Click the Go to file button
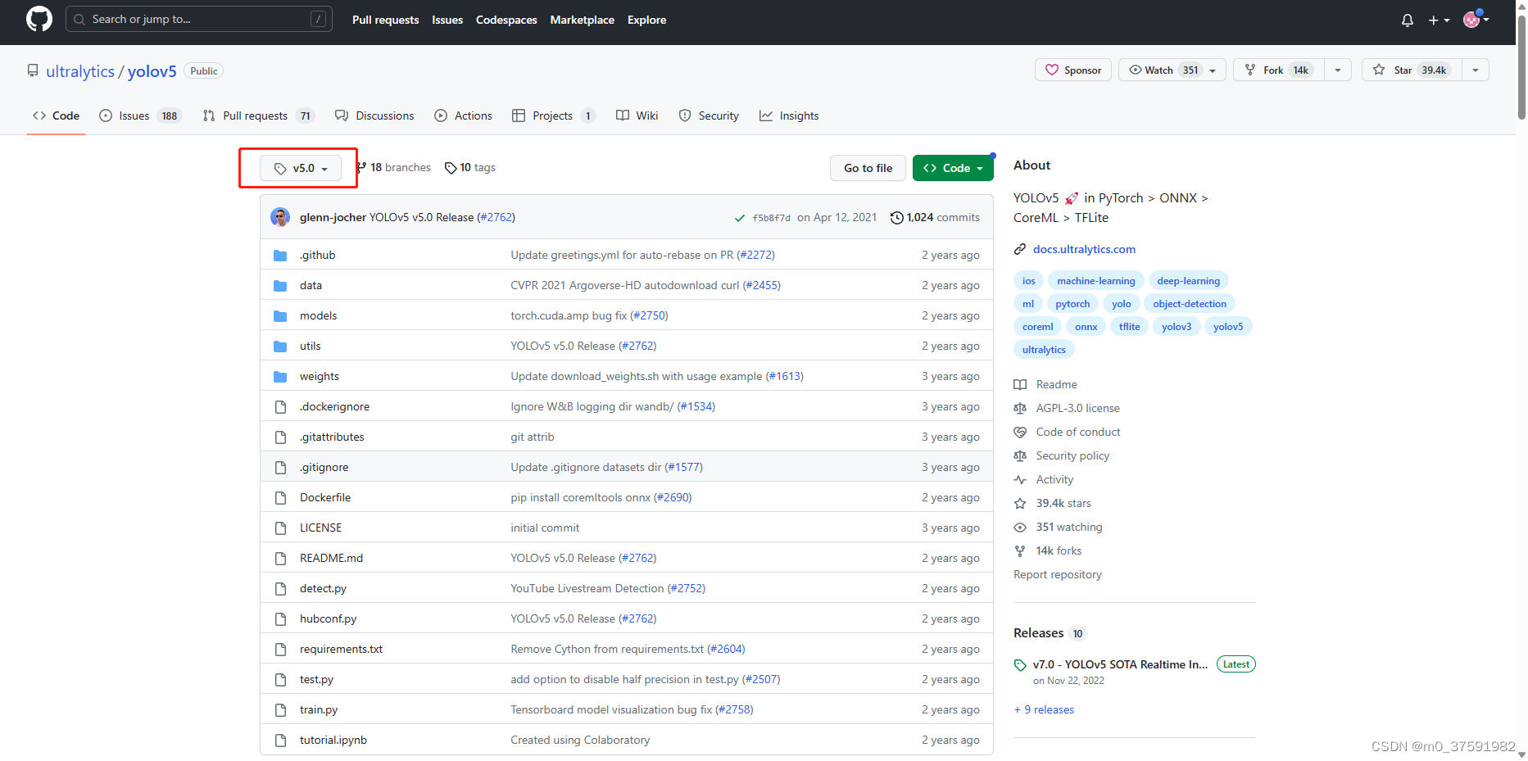Image resolution: width=1528 pixels, height=761 pixels. click(x=868, y=168)
